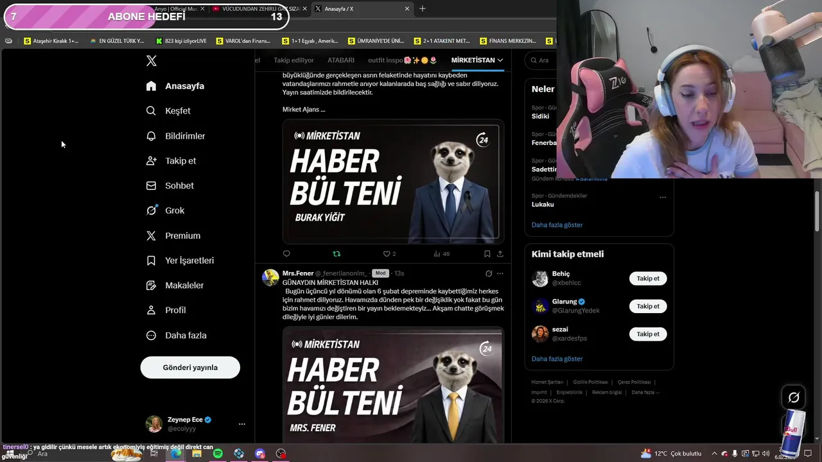Open Hizmet Şartları footer link
Viewport: 822px width, 462px height.
click(547, 382)
